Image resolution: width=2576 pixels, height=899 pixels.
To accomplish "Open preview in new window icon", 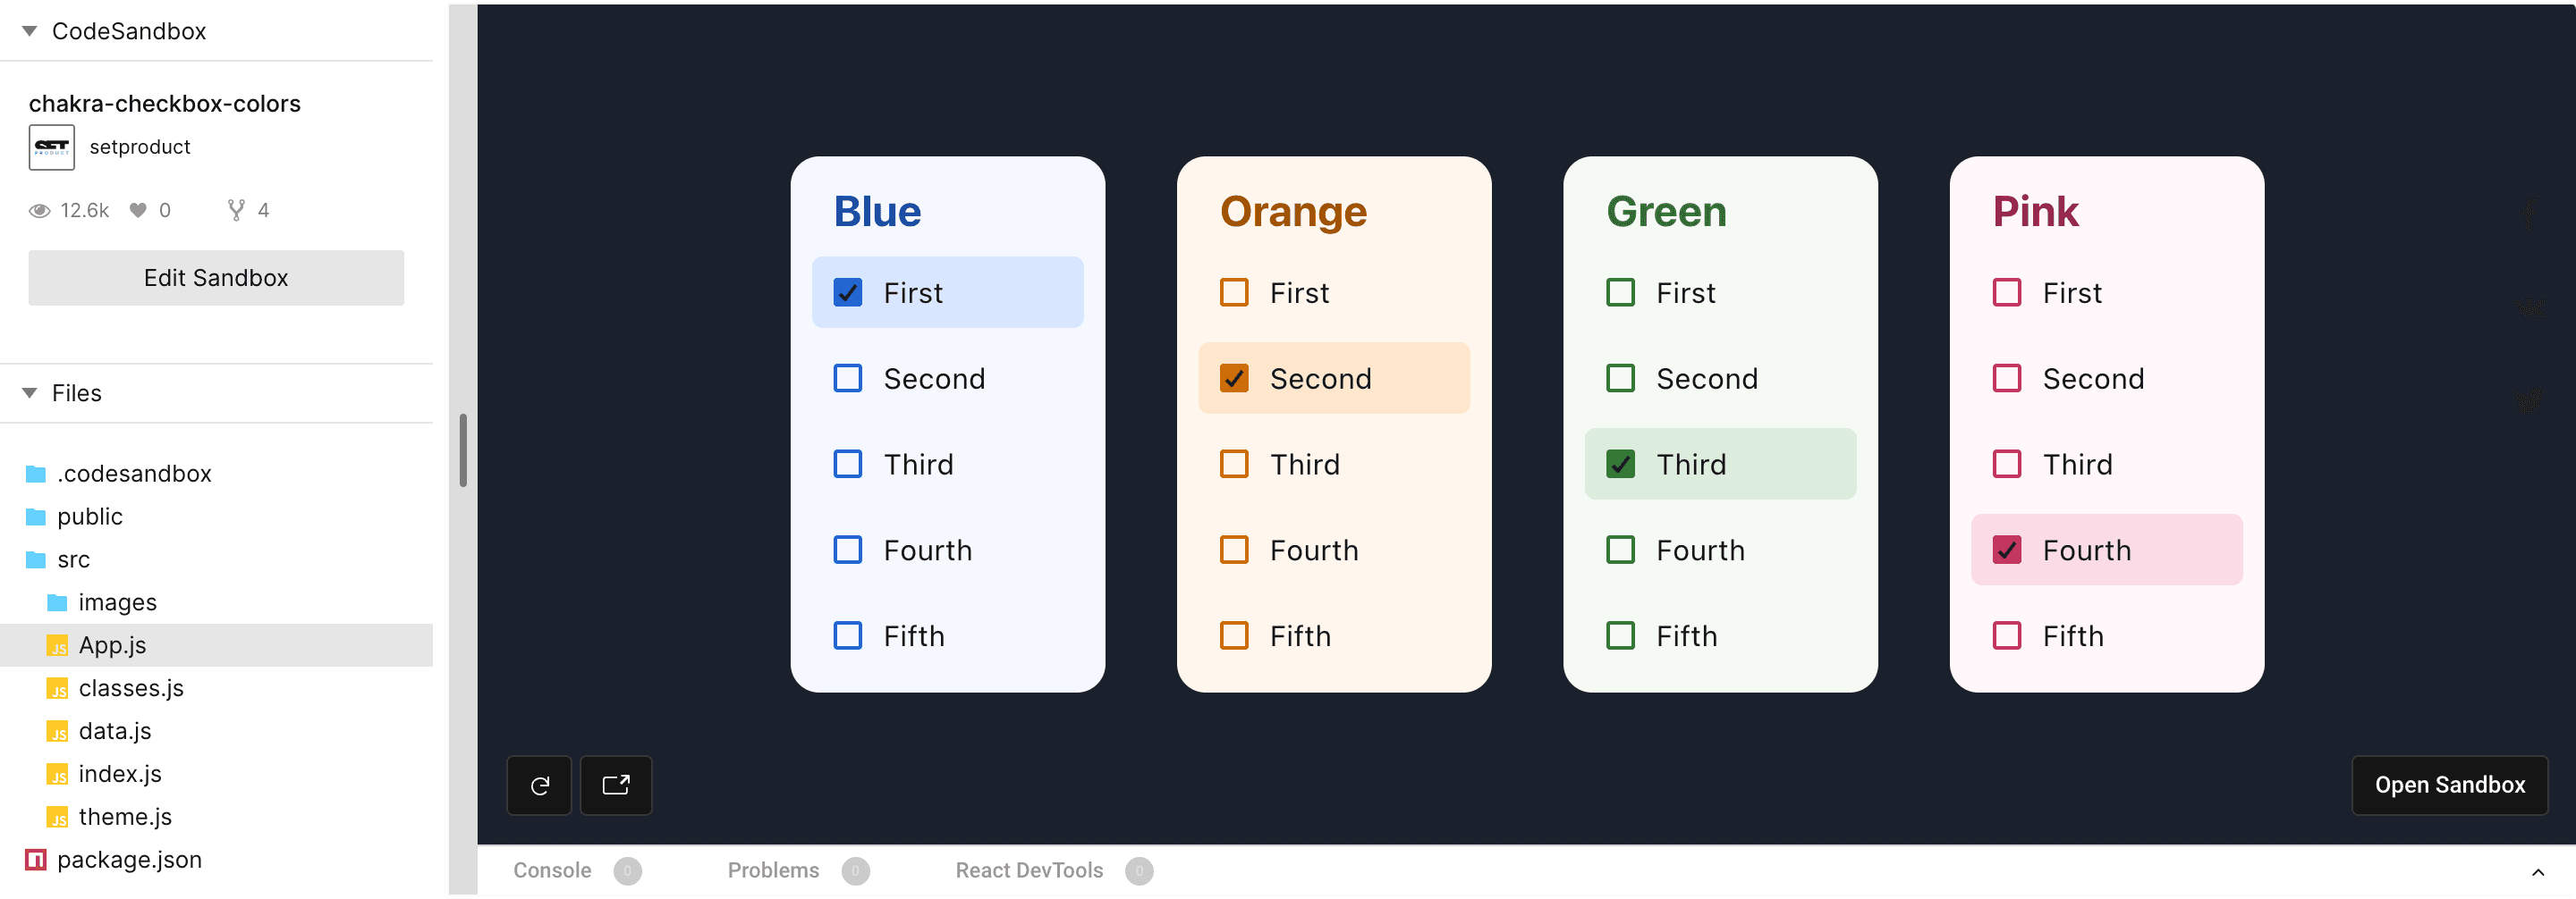I will coord(616,786).
